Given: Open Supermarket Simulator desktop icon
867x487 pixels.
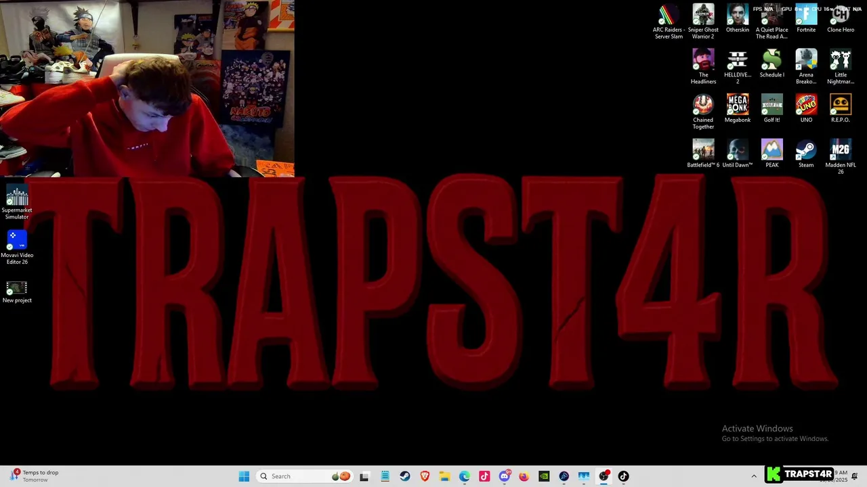Looking at the screenshot, I should click(x=17, y=202).
